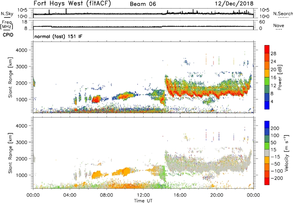Select the Beam 06 label
The width and height of the screenshot is (293, 203).
(143, 4)
